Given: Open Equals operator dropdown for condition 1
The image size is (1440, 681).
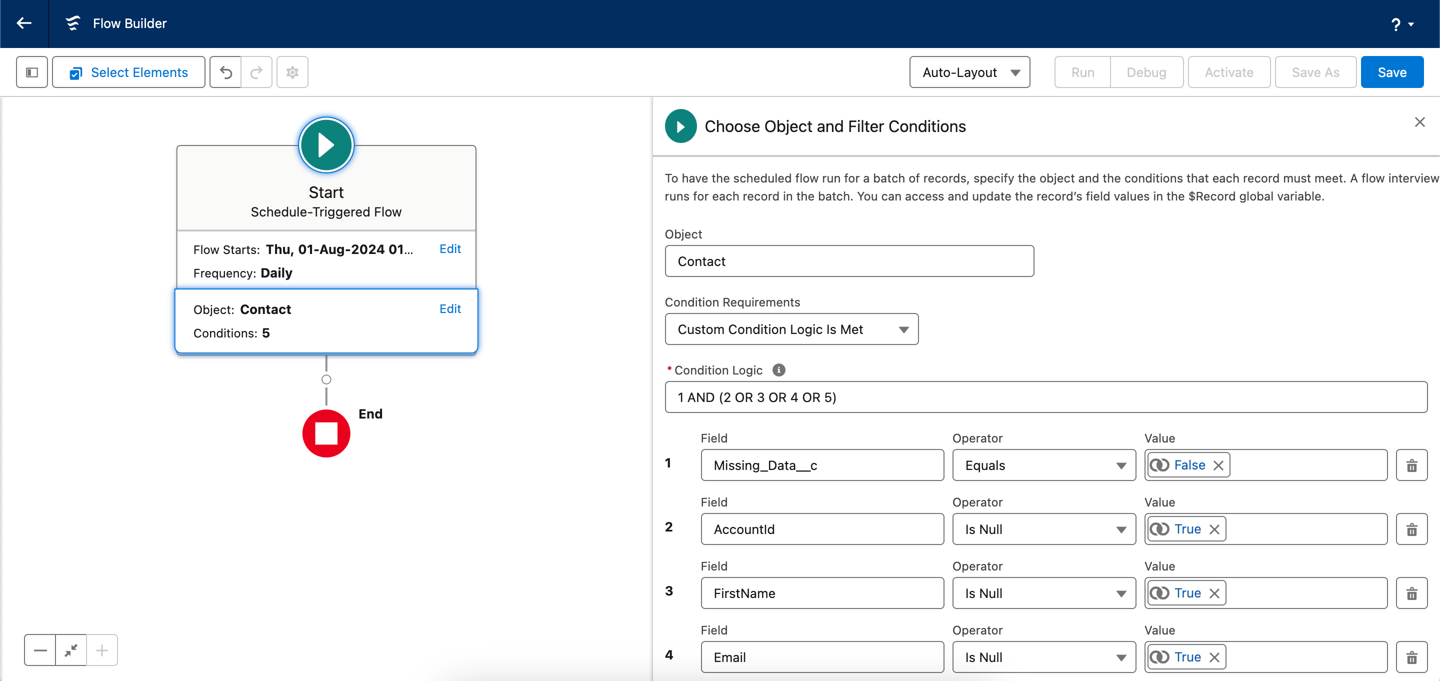Looking at the screenshot, I should [x=1043, y=465].
